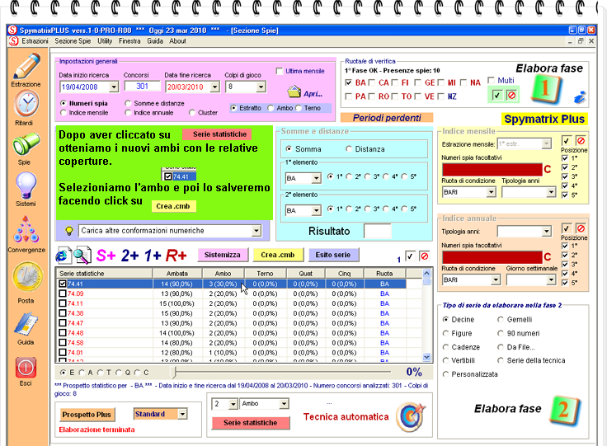Select Somme e distanze radio button

click(x=128, y=103)
